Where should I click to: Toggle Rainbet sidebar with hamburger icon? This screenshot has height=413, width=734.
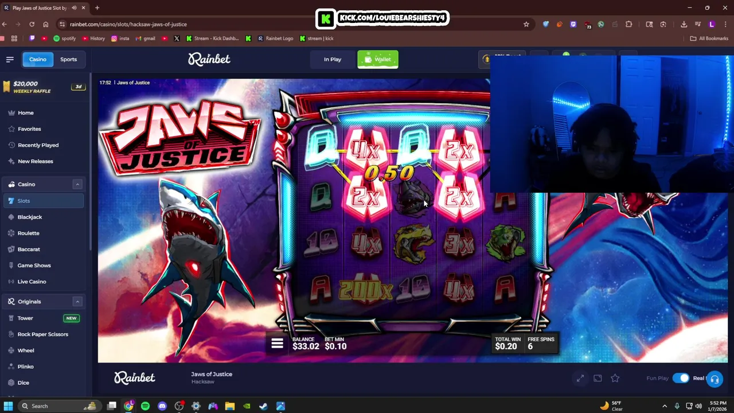click(10, 59)
